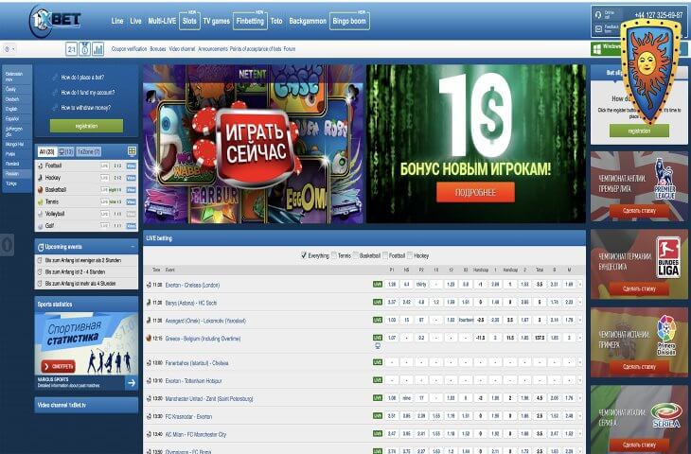Screen dimensions: 691x454
Task: Open the Slots menu item
Action: tap(189, 21)
